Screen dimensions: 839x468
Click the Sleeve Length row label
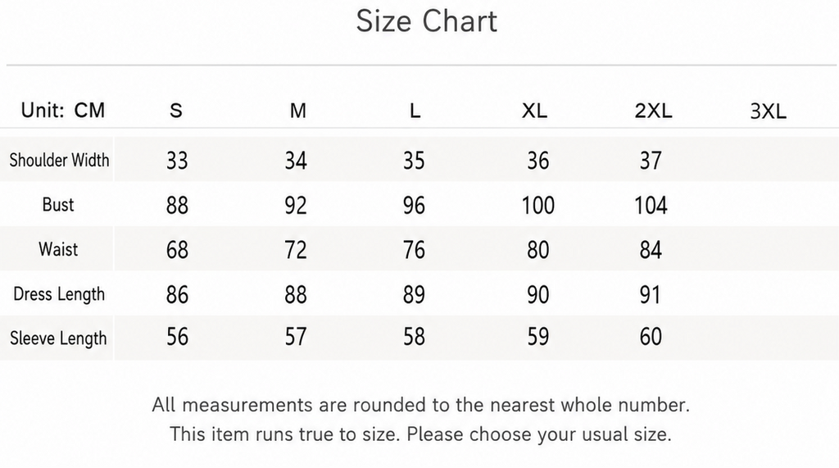pyautogui.click(x=58, y=339)
